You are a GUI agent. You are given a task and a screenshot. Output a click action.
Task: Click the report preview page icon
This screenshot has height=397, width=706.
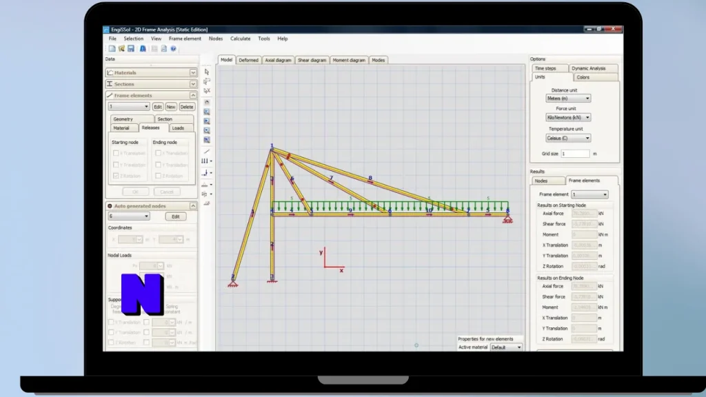[164, 49]
